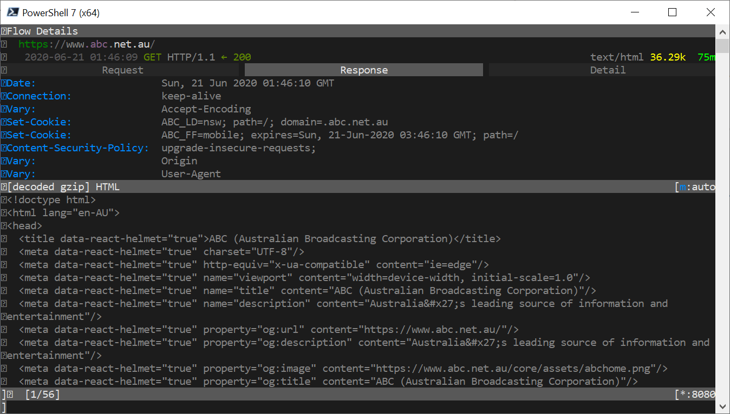The width and height of the screenshot is (730, 414).
Task: Click the 36.29k size value
Action: (668, 57)
